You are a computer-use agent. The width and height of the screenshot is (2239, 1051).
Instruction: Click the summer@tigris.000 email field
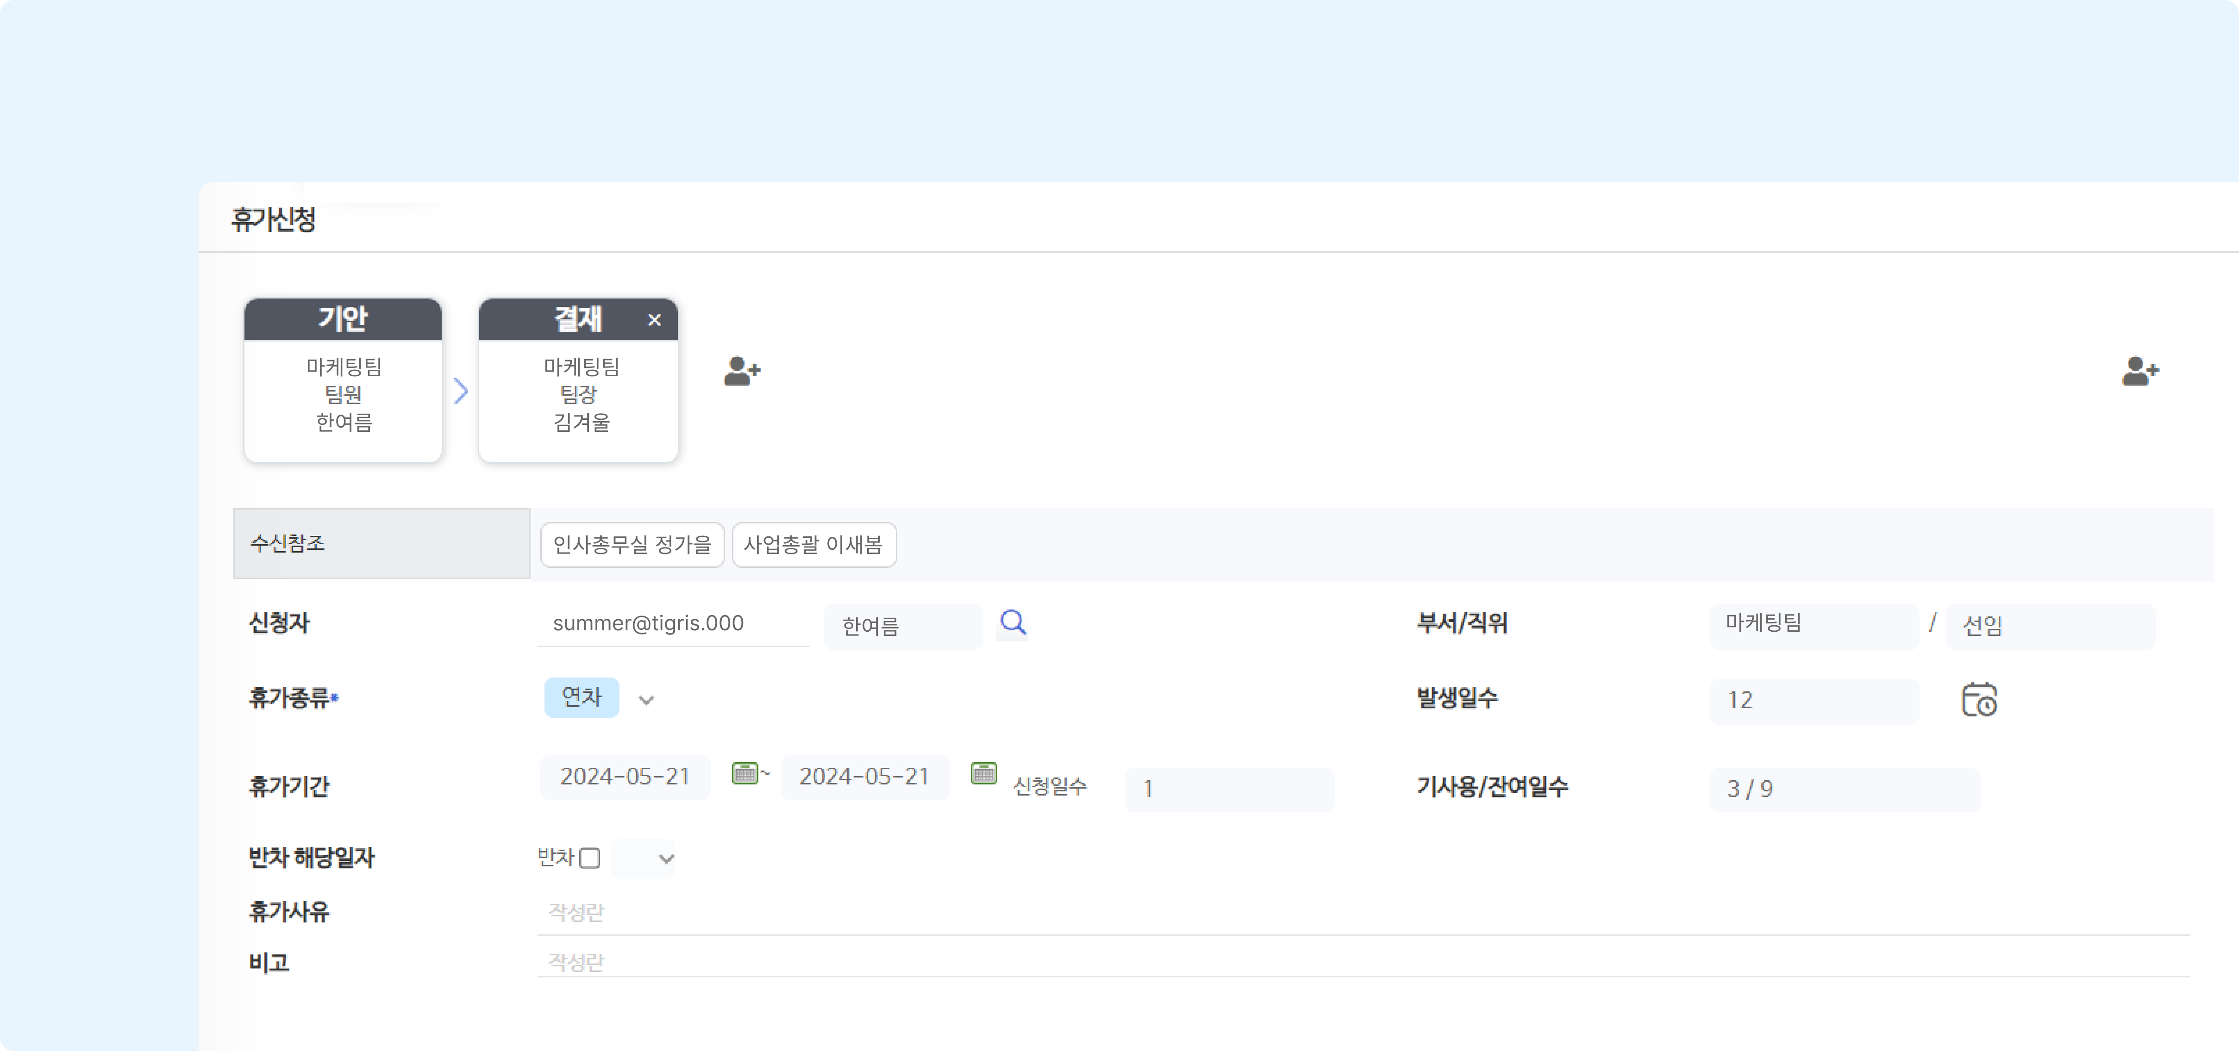[674, 623]
